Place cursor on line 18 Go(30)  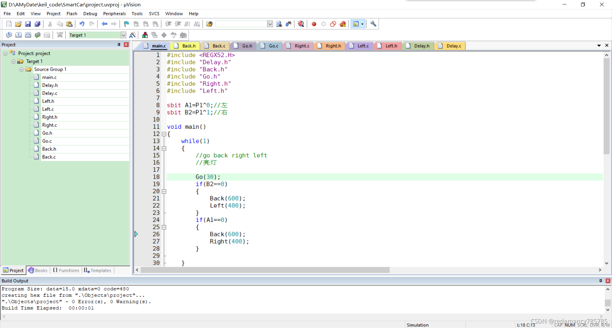[x=208, y=177]
